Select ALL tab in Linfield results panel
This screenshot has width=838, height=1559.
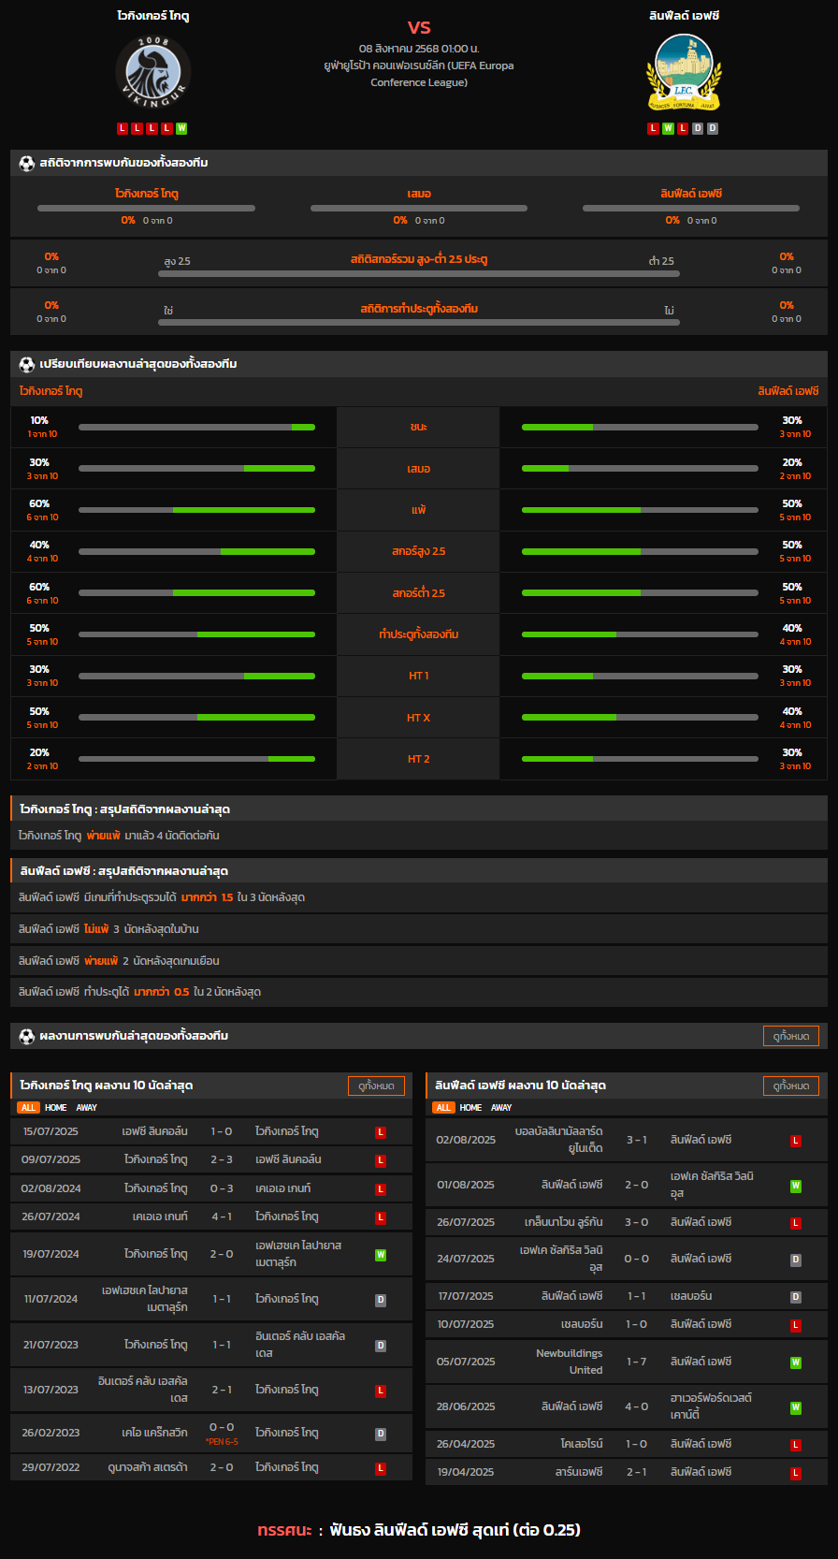point(443,1108)
